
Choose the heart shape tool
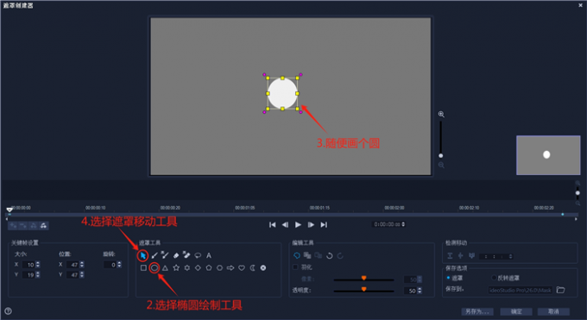coord(242,267)
